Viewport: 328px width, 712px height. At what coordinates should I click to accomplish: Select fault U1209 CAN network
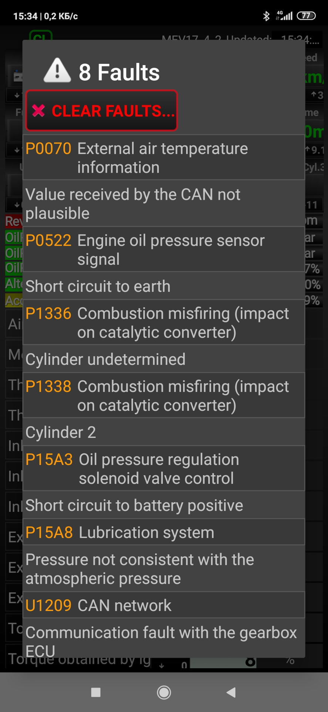click(164, 605)
